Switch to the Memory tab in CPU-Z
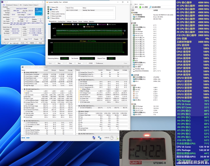Viewport: 210px width, 166px height. (16, 5)
